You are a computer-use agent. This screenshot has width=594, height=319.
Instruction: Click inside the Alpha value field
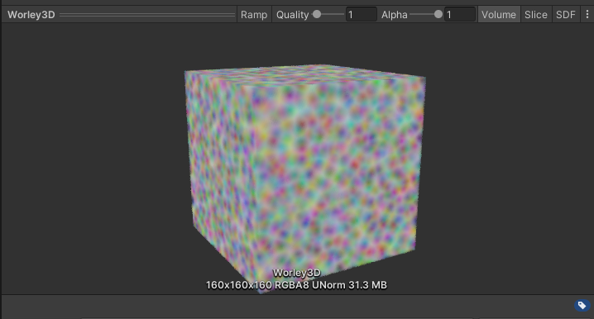pos(459,14)
